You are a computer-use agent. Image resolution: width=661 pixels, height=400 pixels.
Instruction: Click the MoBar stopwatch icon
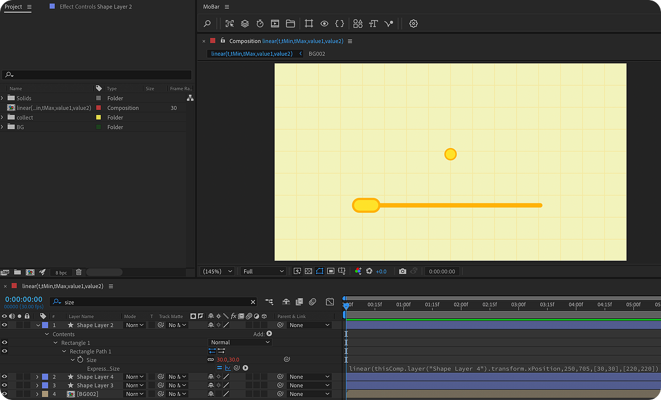260,24
